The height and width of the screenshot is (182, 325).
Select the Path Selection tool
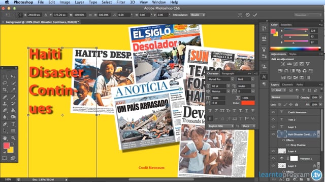tap(5, 131)
